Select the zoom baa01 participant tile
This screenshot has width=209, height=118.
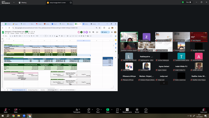(x=147, y=37)
